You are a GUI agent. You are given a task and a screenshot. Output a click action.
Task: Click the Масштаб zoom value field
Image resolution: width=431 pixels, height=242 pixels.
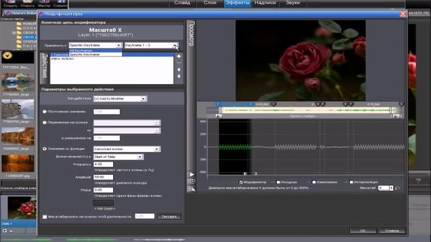(x=384, y=188)
